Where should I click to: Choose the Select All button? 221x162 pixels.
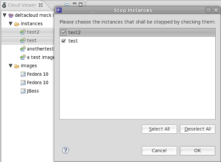(x=159, y=129)
